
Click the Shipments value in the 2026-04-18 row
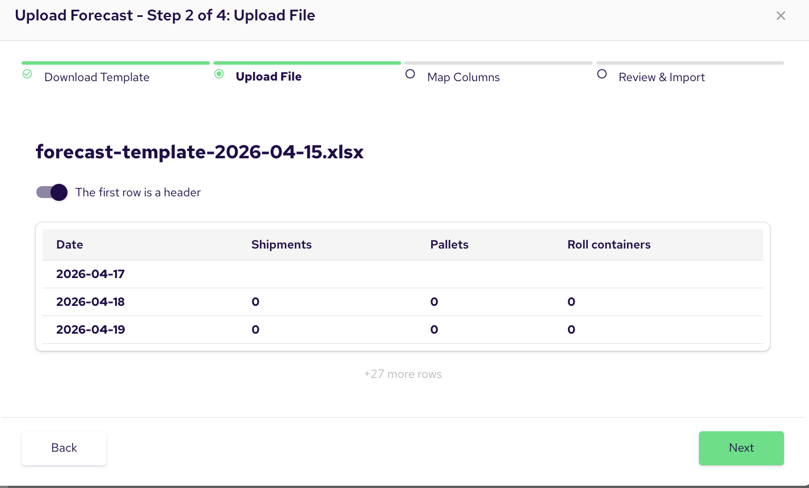click(255, 302)
